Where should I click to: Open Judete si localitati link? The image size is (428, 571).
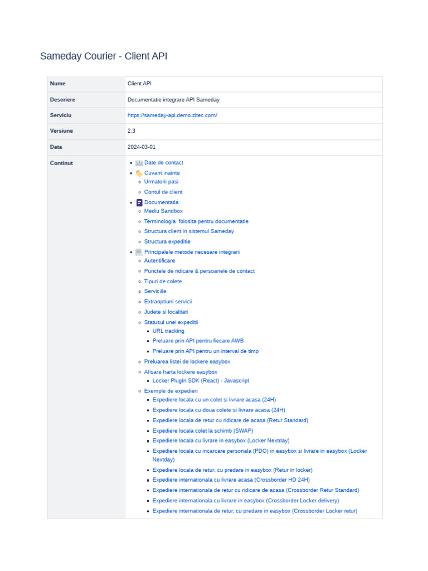tap(166, 312)
